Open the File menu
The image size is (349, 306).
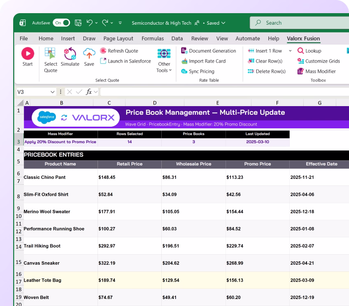pyautogui.click(x=23, y=39)
